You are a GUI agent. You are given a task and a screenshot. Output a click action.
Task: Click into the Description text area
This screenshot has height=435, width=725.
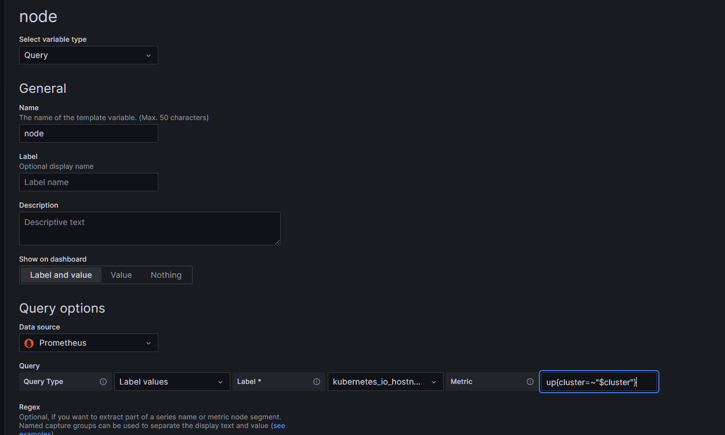(149, 228)
